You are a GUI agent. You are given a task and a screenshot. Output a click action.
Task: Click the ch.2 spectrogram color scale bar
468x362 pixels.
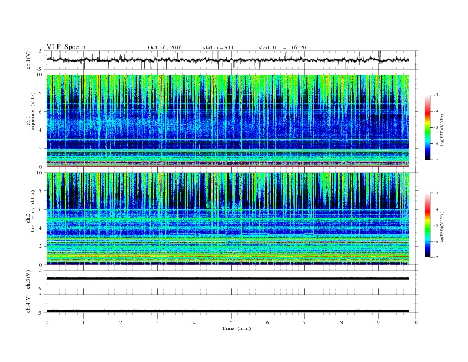click(x=428, y=225)
